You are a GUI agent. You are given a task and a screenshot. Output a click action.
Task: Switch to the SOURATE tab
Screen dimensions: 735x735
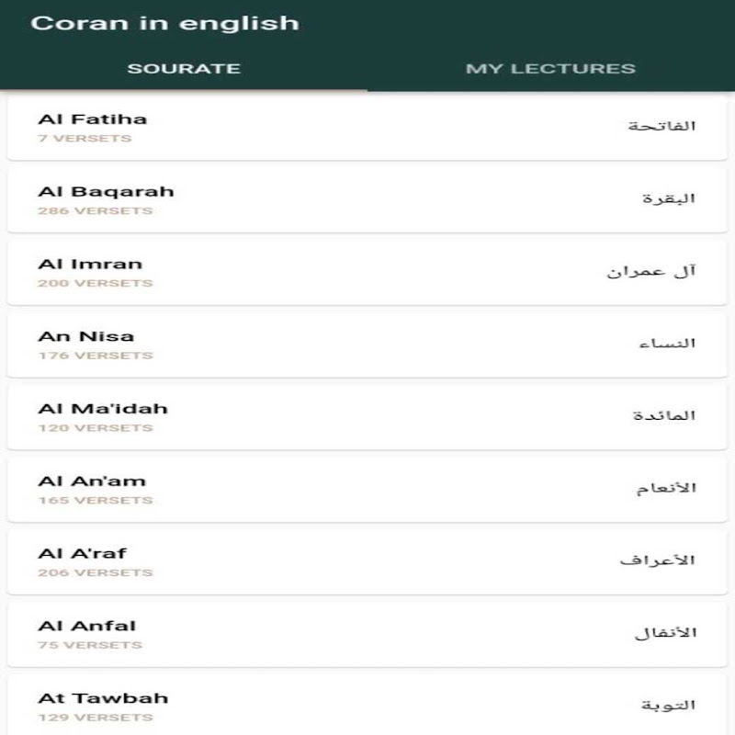coord(184,68)
